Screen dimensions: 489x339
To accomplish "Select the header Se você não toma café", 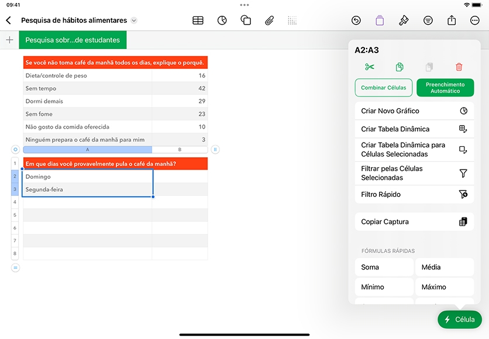I will 115,63.
